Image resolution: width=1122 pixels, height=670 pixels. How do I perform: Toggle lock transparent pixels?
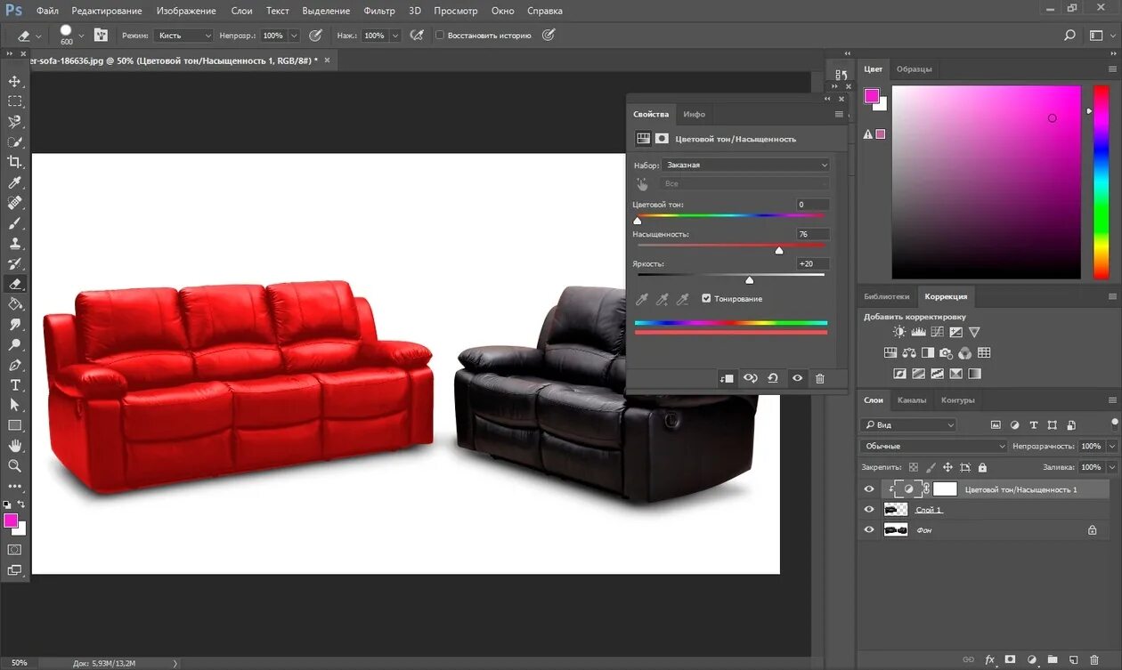click(912, 467)
